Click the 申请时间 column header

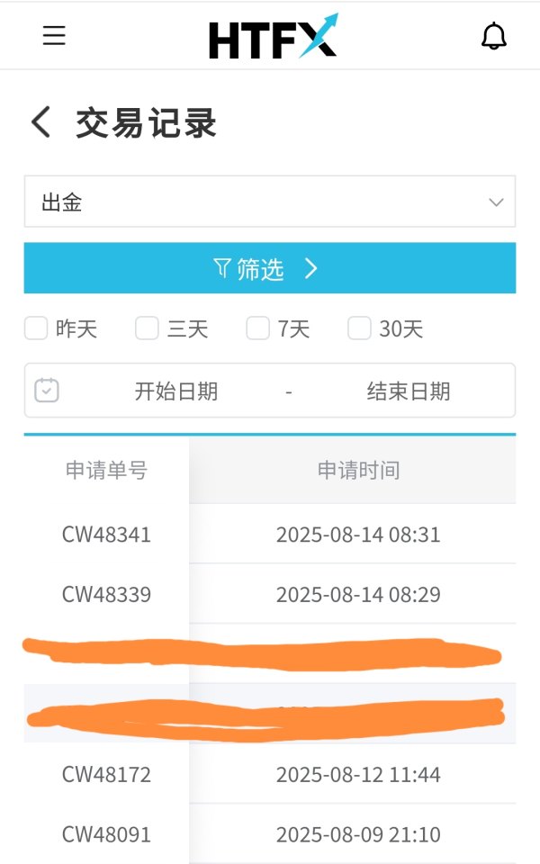point(359,470)
